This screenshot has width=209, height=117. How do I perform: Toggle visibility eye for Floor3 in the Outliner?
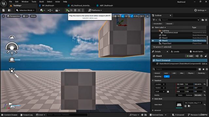(x=153, y=41)
